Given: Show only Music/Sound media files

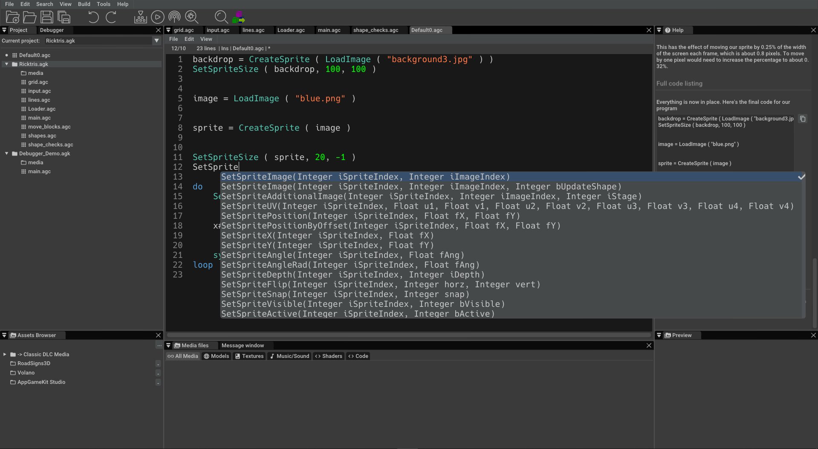Looking at the screenshot, I should point(289,356).
